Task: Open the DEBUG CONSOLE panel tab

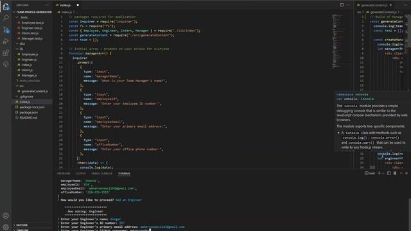Action: tap(102, 173)
